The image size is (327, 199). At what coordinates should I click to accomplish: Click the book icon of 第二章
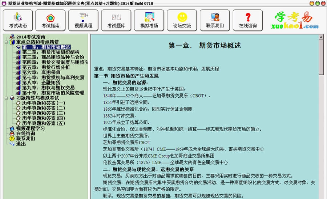point(19,52)
